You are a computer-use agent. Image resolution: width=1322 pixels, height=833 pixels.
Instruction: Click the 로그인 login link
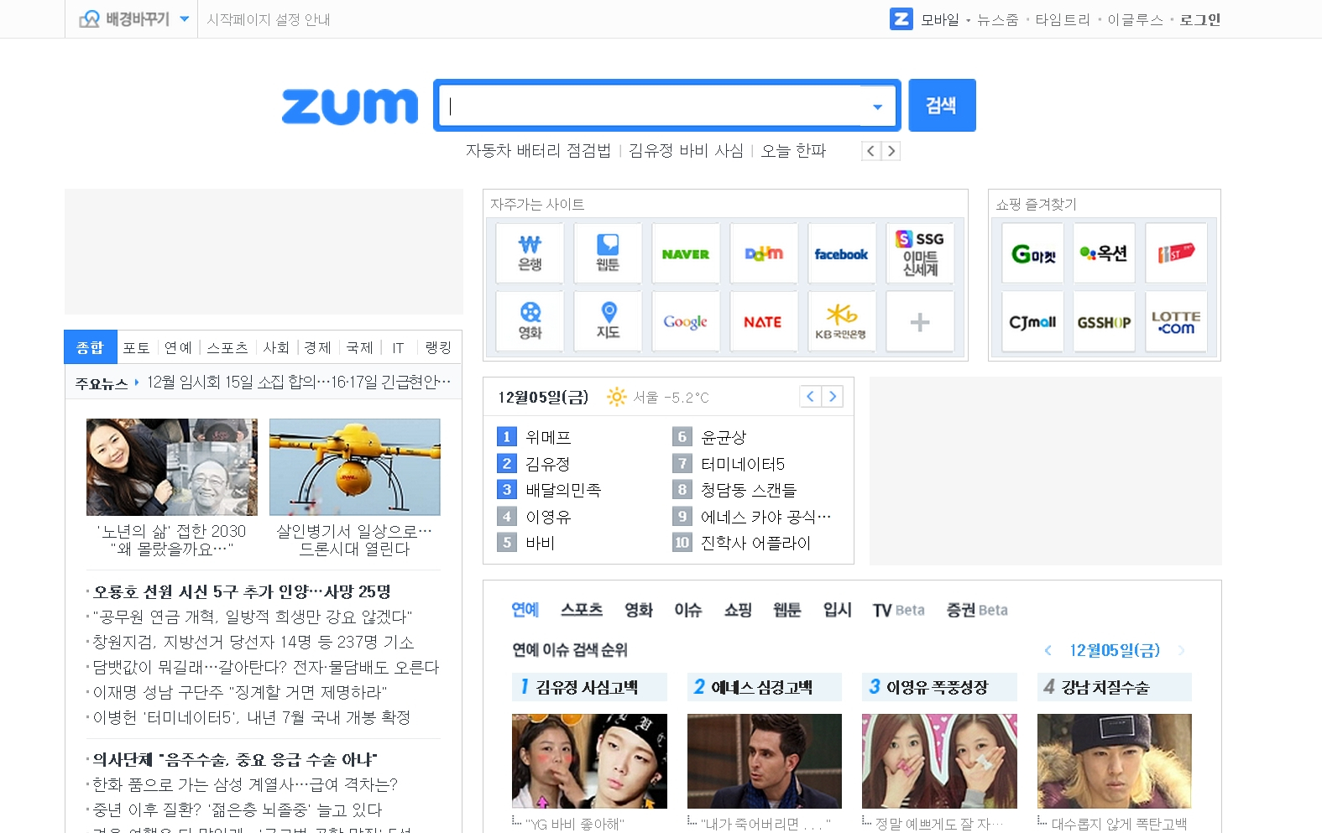click(1200, 19)
